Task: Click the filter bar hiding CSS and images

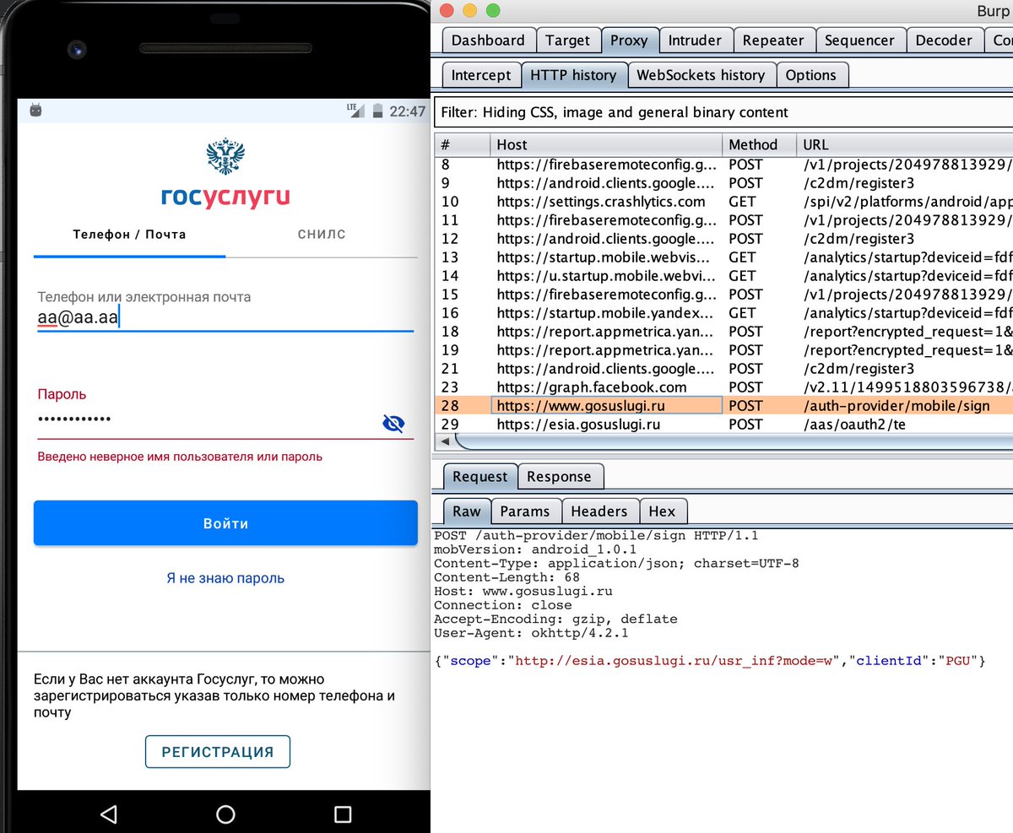Action: click(723, 111)
